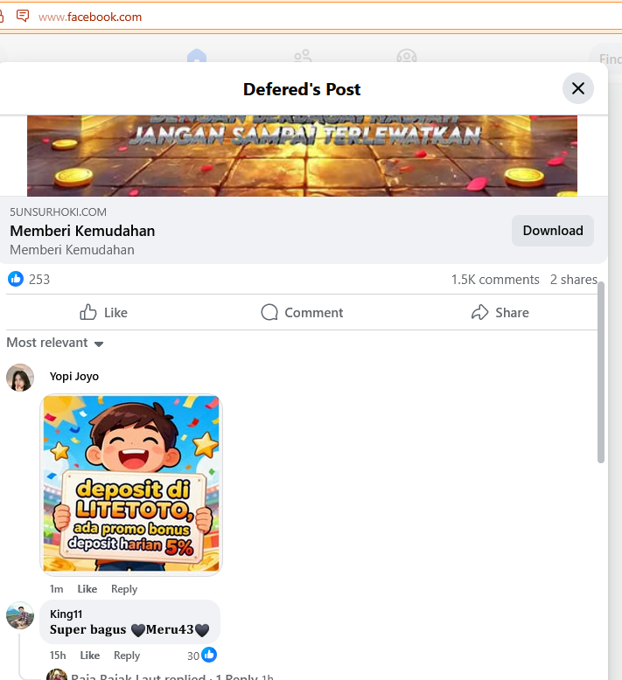Viewport: 622px width, 680px height.
Task: Like Yopi Joyo's comment
Action: pos(87,589)
